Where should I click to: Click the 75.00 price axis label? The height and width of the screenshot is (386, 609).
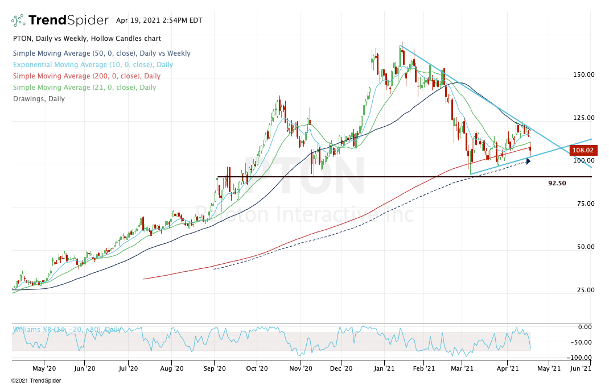click(x=585, y=204)
